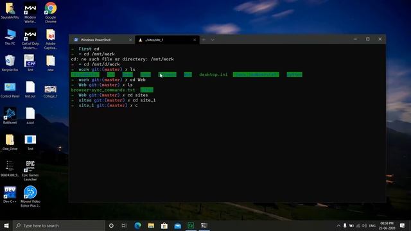Screen dimensions: 411x231
Task: Select the test.out file icon
Action: click(x=30, y=90)
